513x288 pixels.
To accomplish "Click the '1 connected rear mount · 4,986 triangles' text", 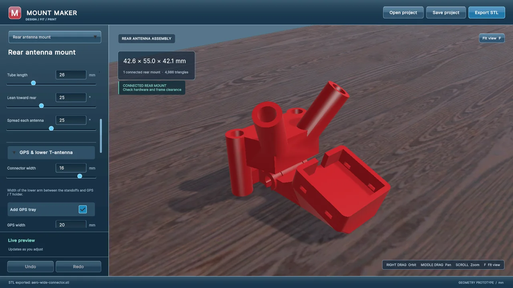I will coord(156,72).
